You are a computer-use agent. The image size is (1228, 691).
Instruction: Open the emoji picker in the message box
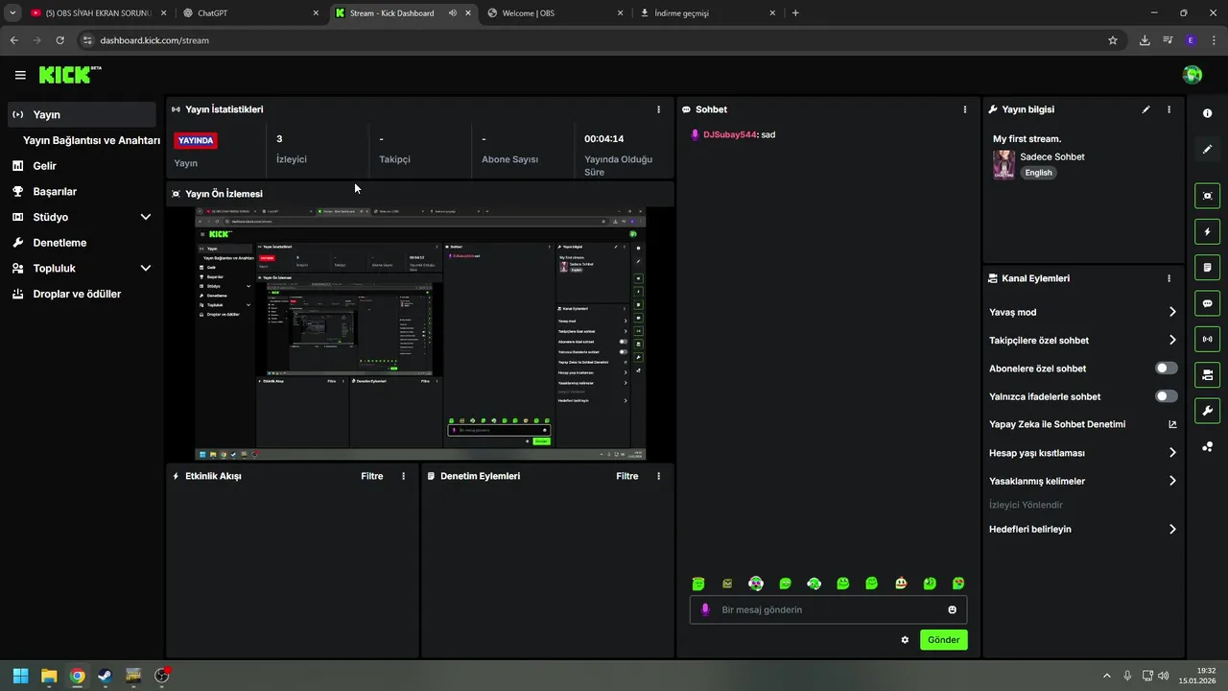coord(953,609)
